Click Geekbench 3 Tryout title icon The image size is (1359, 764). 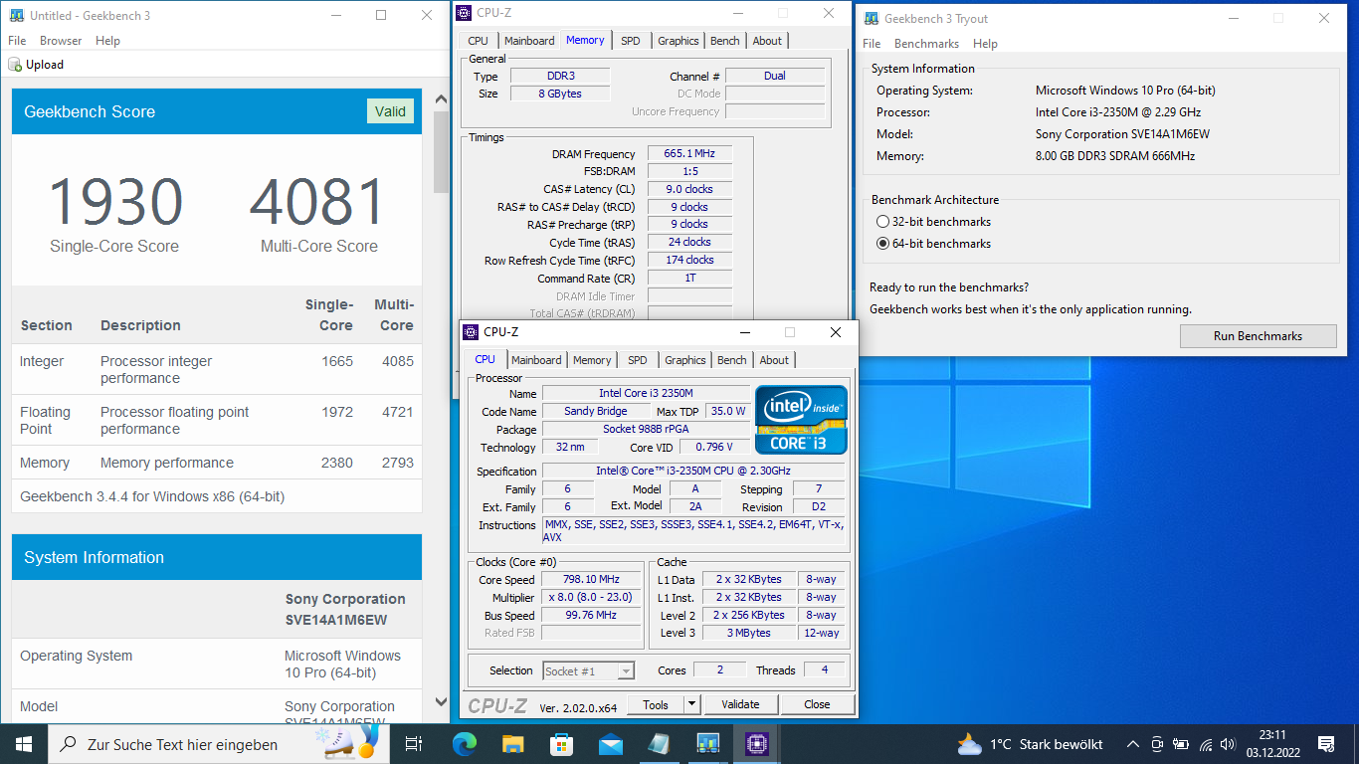pyautogui.click(x=872, y=18)
